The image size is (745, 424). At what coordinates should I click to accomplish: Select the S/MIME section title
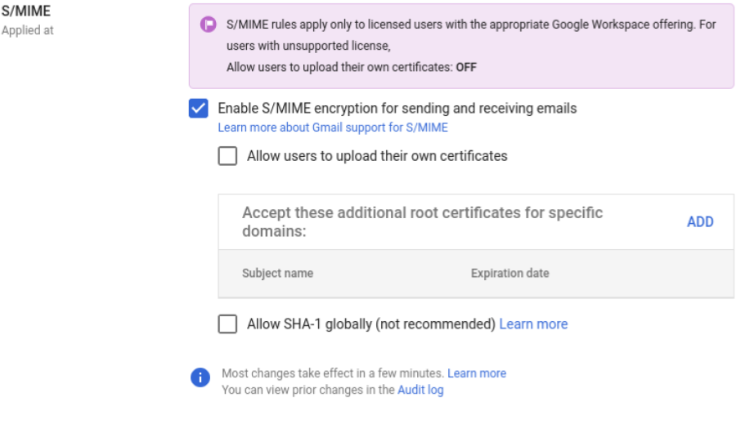[25, 11]
